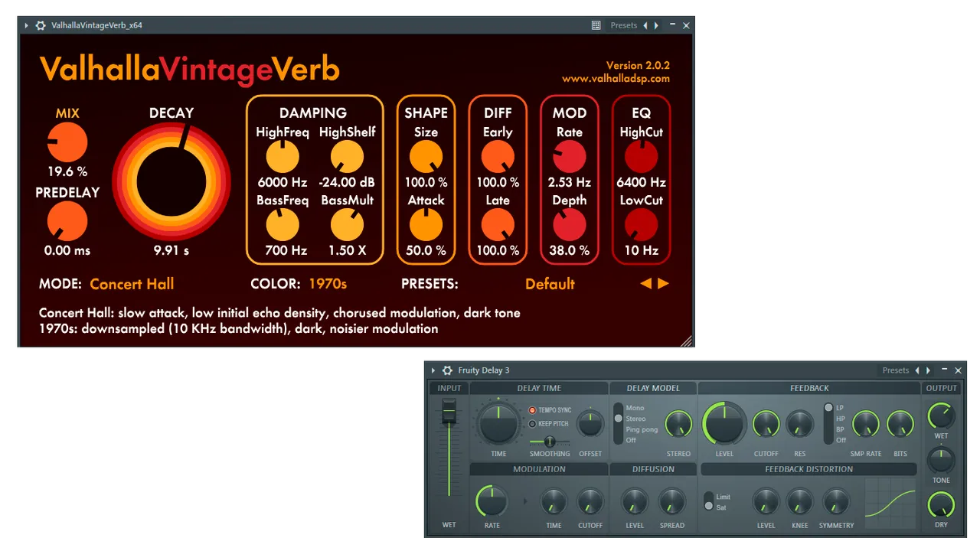The height and width of the screenshot is (551, 980).
Task: Click the Modulation Rate knob in Fruity Delay 3
Action: (x=492, y=502)
